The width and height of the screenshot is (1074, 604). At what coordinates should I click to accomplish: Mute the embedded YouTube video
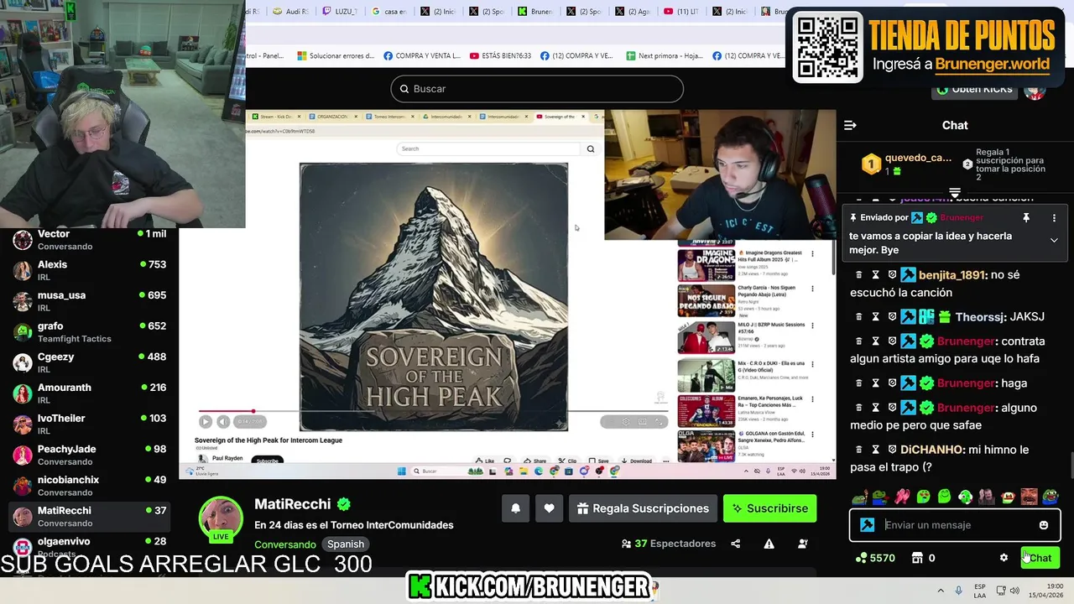pyautogui.click(x=223, y=422)
